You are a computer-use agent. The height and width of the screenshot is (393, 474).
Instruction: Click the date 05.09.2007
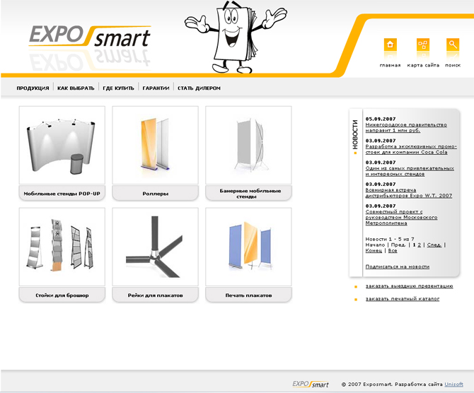[x=381, y=119]
